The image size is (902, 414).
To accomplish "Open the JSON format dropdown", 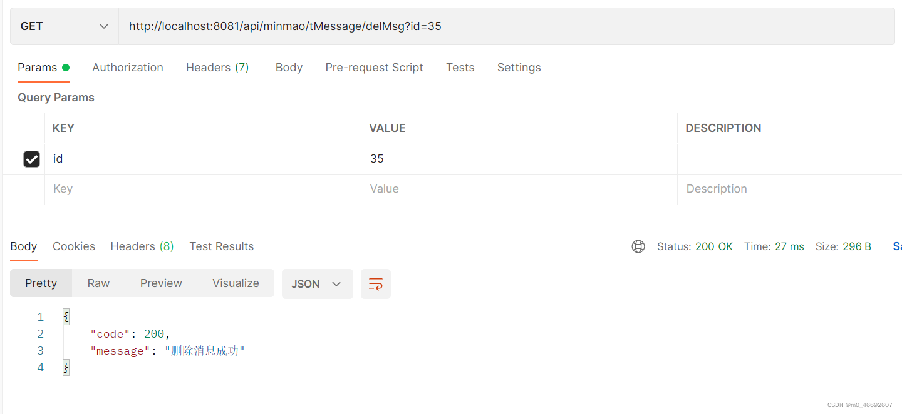I will point(318,284).
